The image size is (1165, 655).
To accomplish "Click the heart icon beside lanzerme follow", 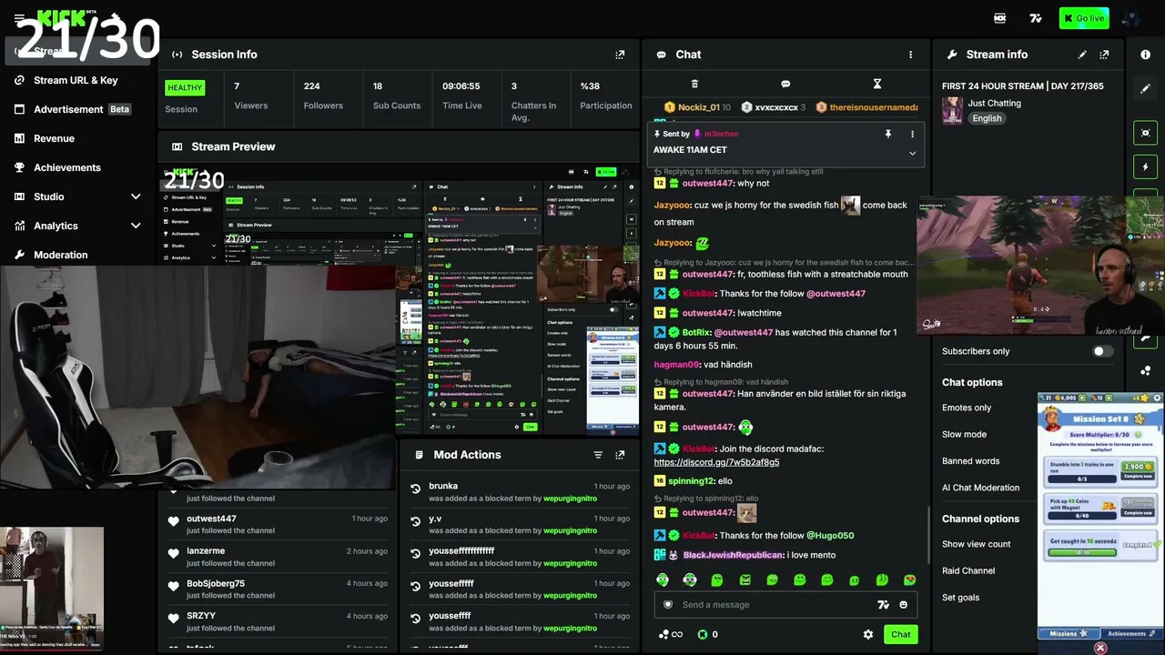I will click(173, 553).
